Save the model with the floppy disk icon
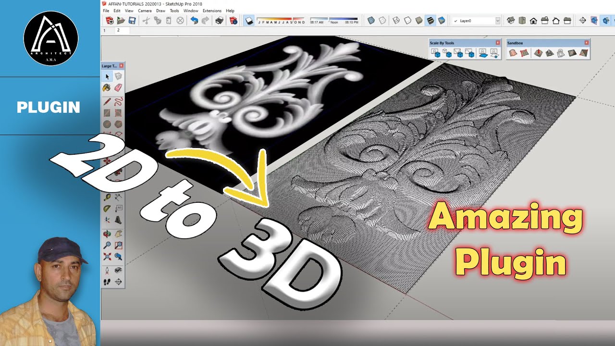This screenshot has width=615, height=346. click(x=132, y=21)
